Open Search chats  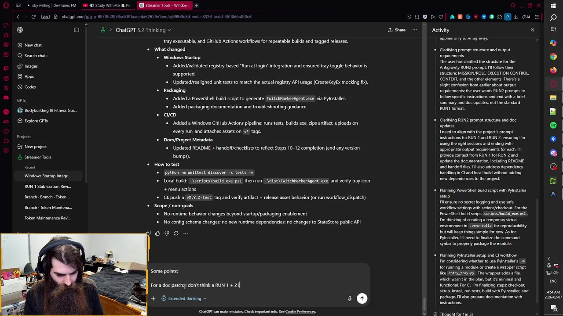point(36,56)
